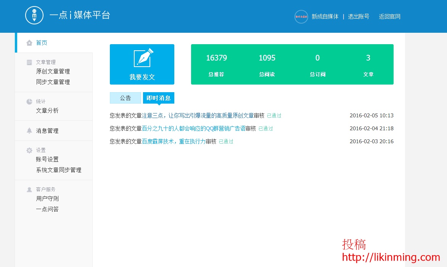Click the 退出账号 link

point(359,16)
